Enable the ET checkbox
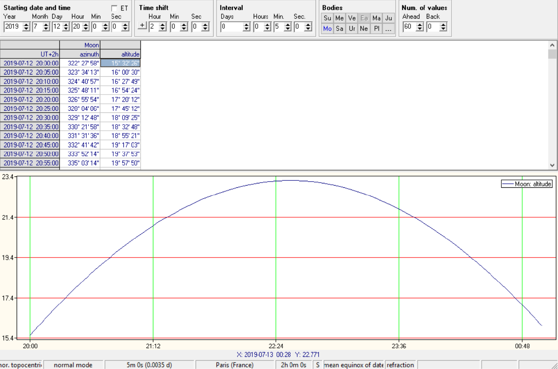Screen dimensions: 558x369 114,8
